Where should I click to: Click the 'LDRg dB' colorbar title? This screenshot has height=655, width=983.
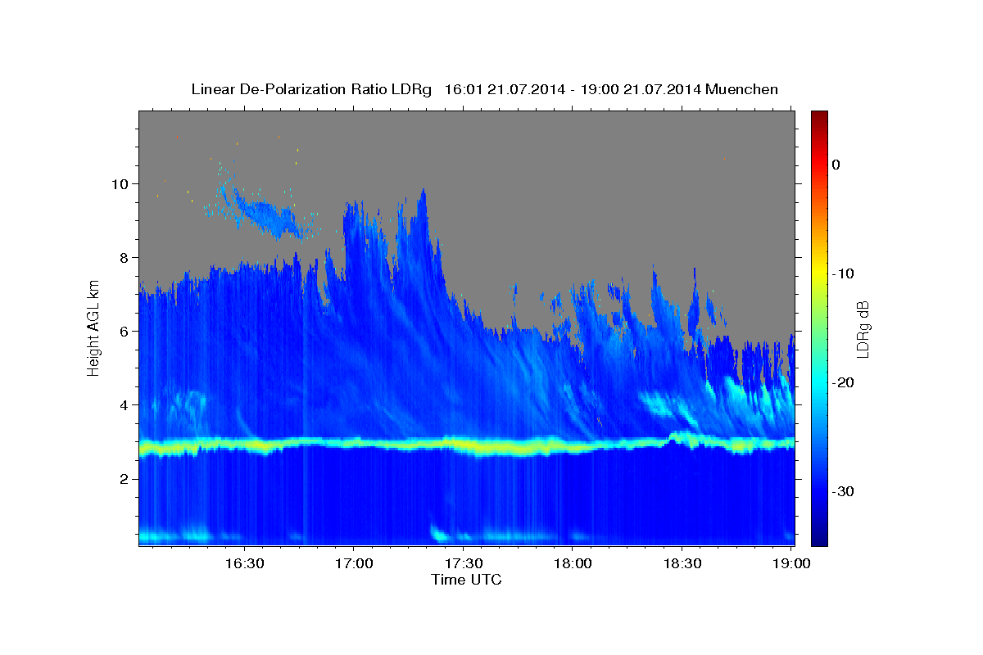[x=863, y=328]
